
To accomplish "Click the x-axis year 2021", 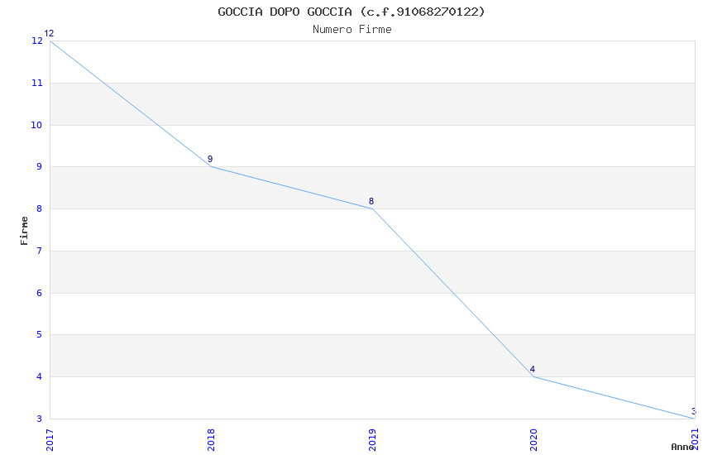I will pyautogui.click(x=695, y=440).
